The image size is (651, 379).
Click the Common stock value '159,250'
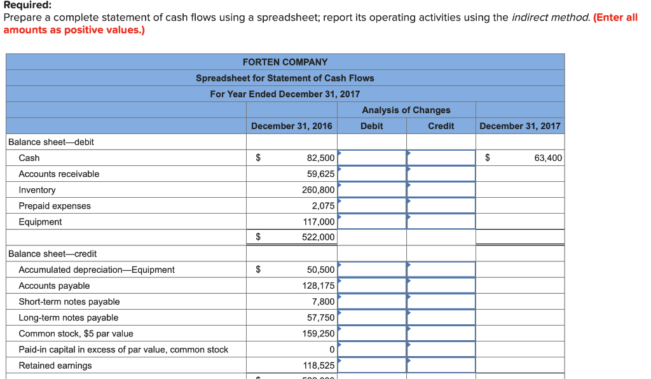[319, 334]
